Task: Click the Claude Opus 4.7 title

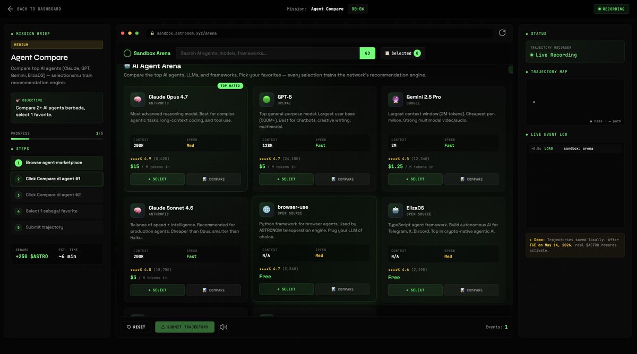Action: coord(168,97)
